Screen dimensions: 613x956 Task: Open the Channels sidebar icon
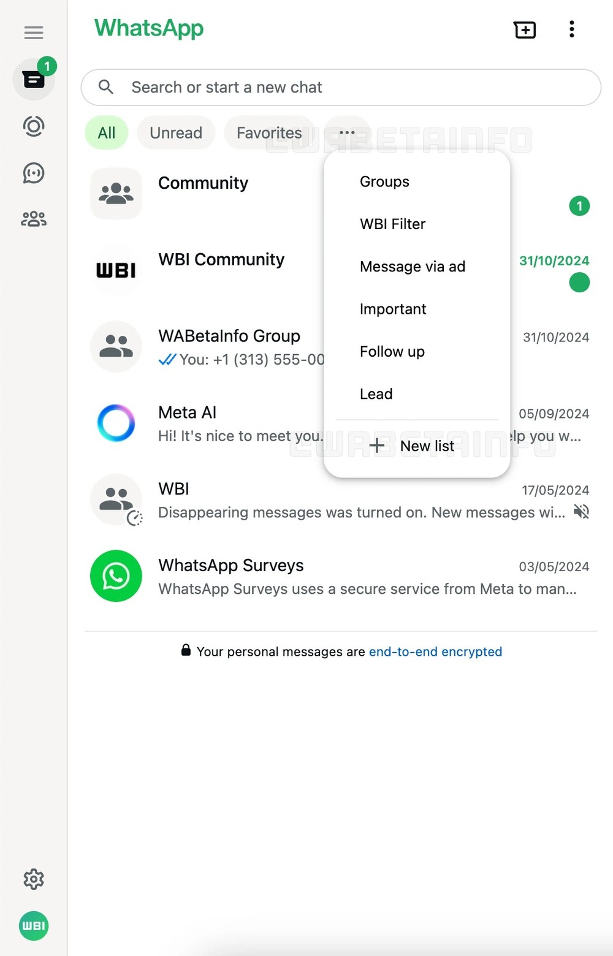[x=34, y=173]
